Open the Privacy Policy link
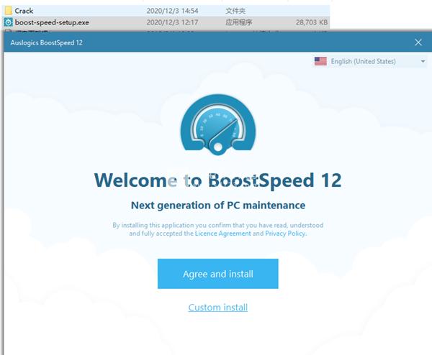 285,234
